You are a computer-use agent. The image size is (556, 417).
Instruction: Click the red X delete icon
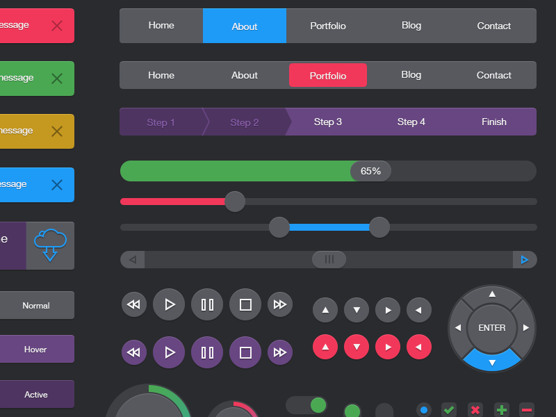475,409
